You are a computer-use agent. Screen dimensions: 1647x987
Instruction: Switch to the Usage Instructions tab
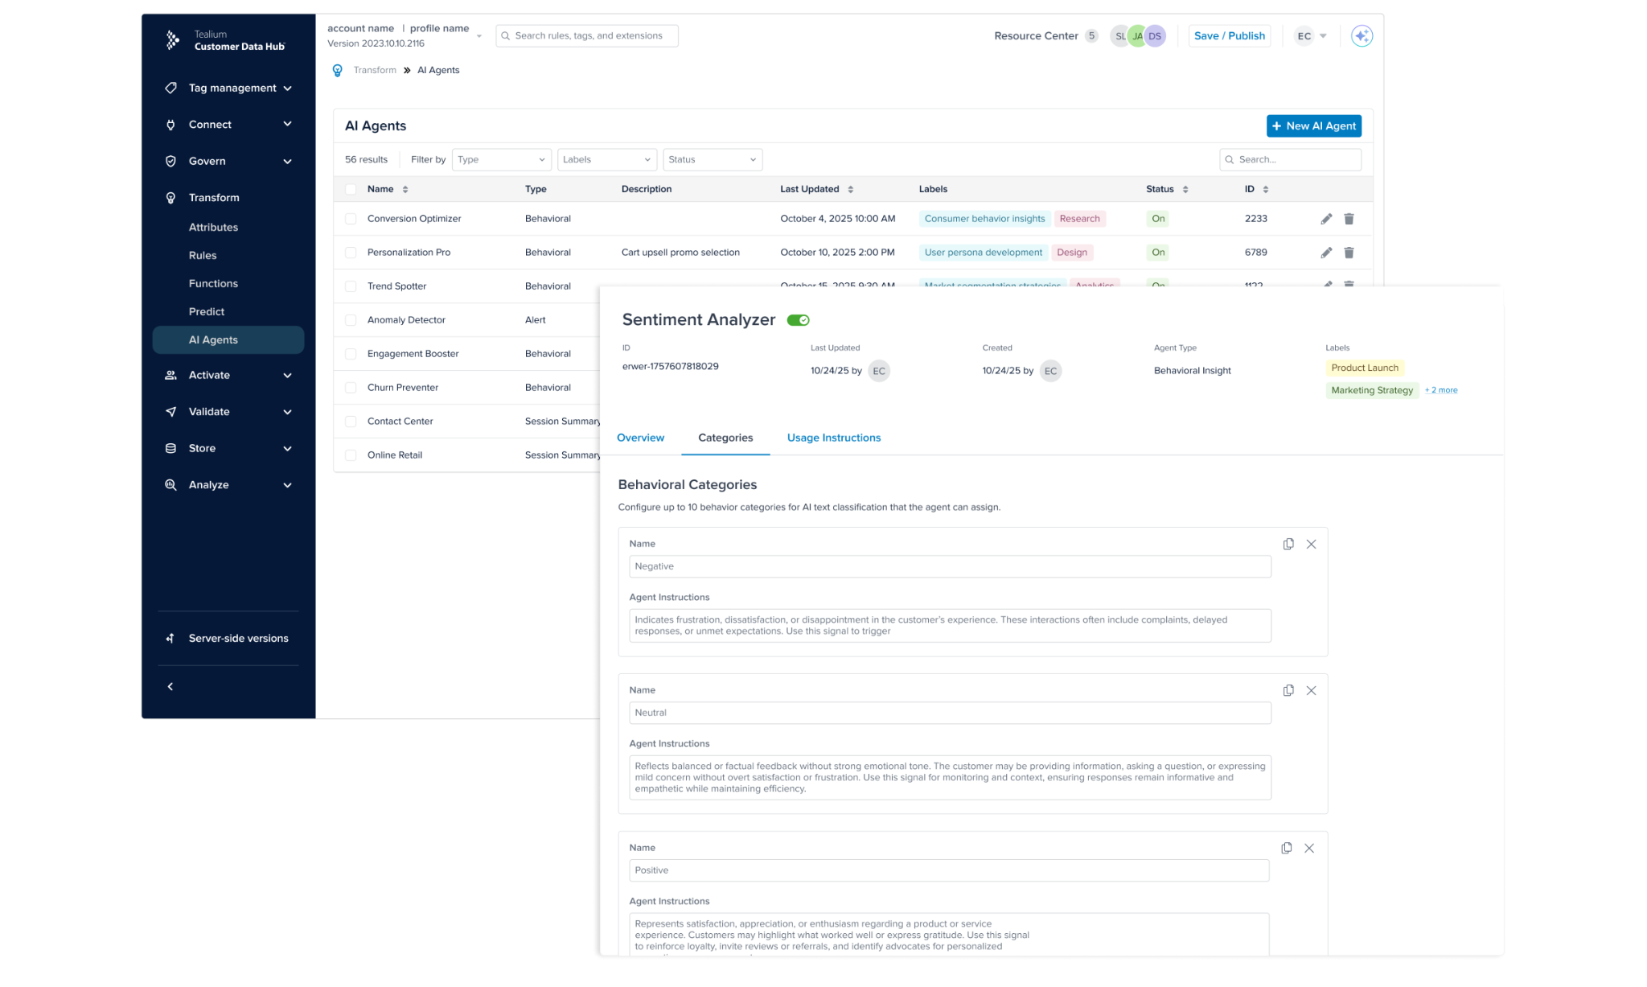834,438
